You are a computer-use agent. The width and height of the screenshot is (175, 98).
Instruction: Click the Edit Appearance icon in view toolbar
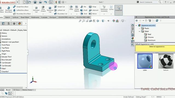114,21
